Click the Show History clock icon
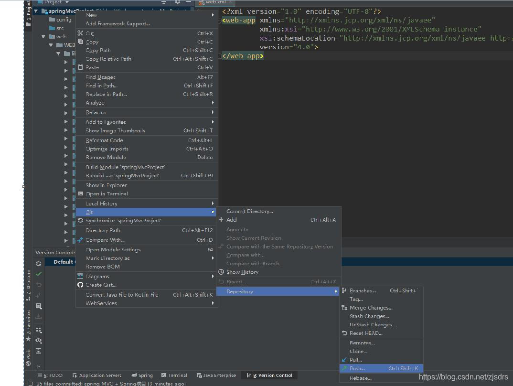The image size is (513, 386). tap(221, 272)
